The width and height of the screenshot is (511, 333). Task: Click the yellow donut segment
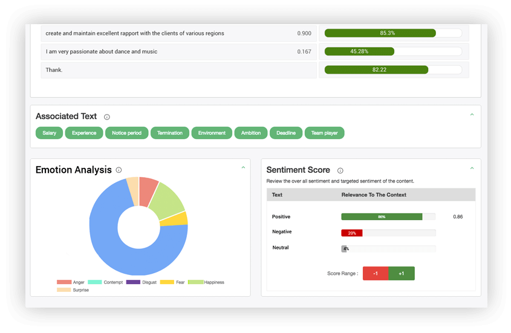(176, 219)
